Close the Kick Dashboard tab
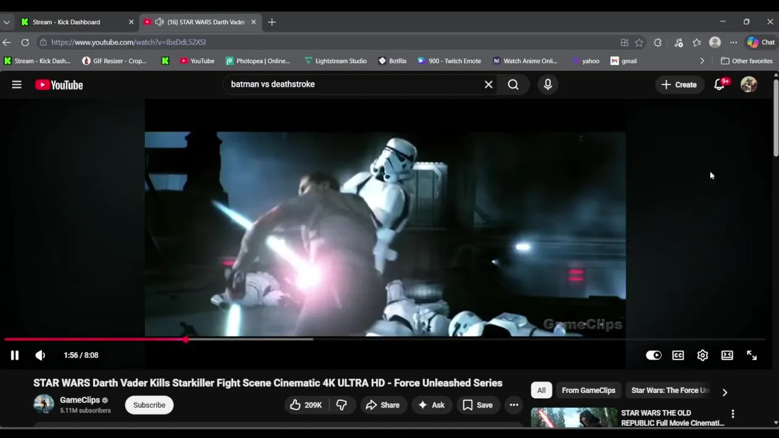 131,22
